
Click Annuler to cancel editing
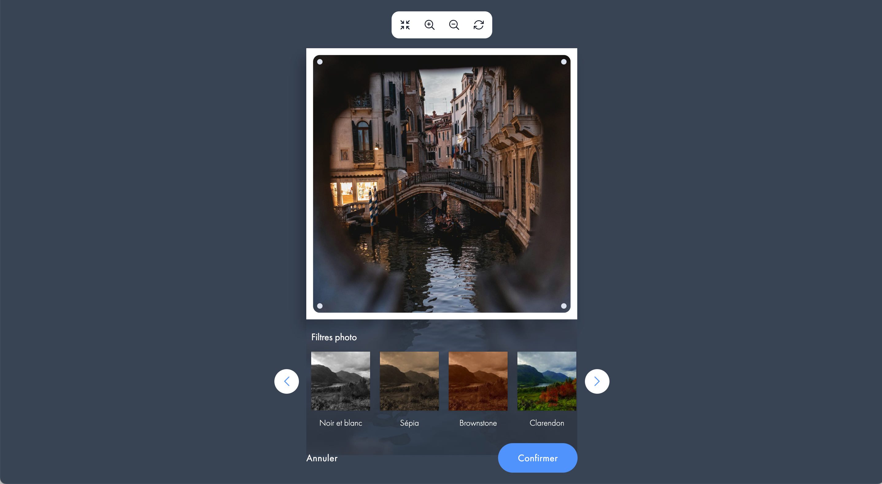(322, 458)
